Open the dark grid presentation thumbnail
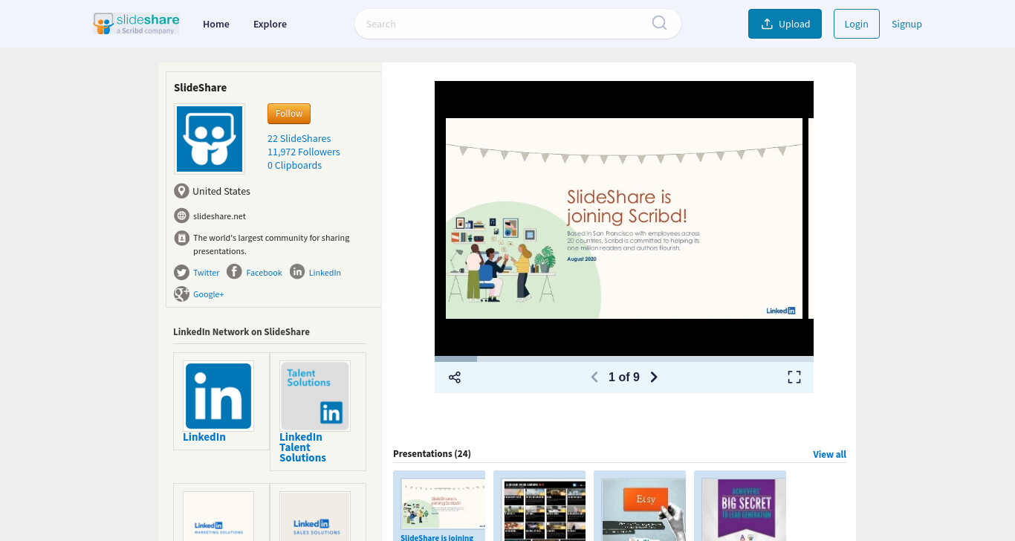 (544, 510)
